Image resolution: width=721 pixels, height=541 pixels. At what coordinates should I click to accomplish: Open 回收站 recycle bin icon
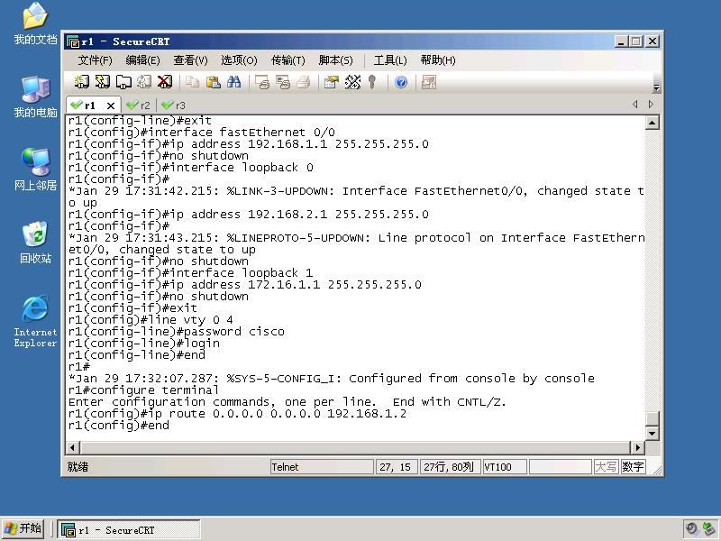35,243
